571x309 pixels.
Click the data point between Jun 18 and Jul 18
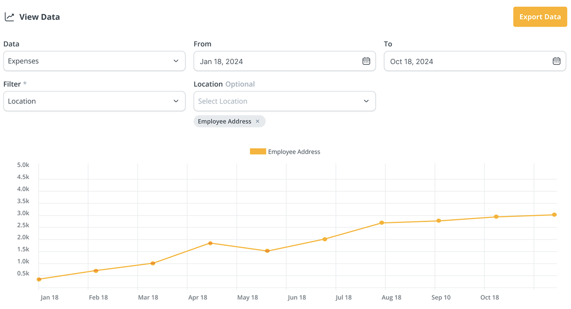(325, 239)
